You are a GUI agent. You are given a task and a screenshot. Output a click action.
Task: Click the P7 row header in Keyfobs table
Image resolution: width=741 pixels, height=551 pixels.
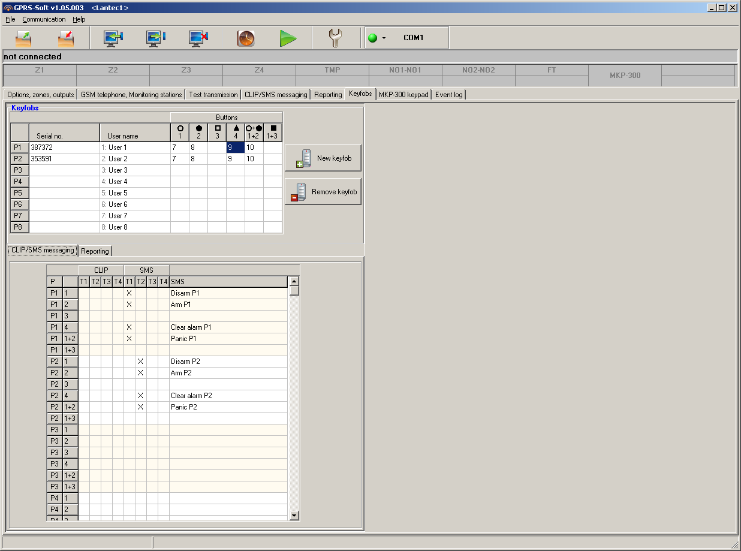(20, 216)
